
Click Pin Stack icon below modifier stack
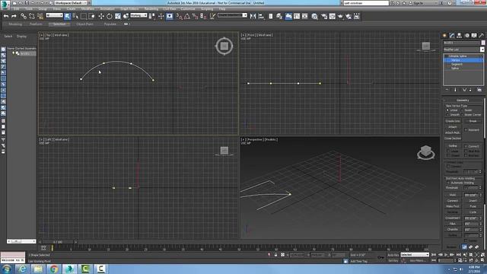(x=447, y=90)
